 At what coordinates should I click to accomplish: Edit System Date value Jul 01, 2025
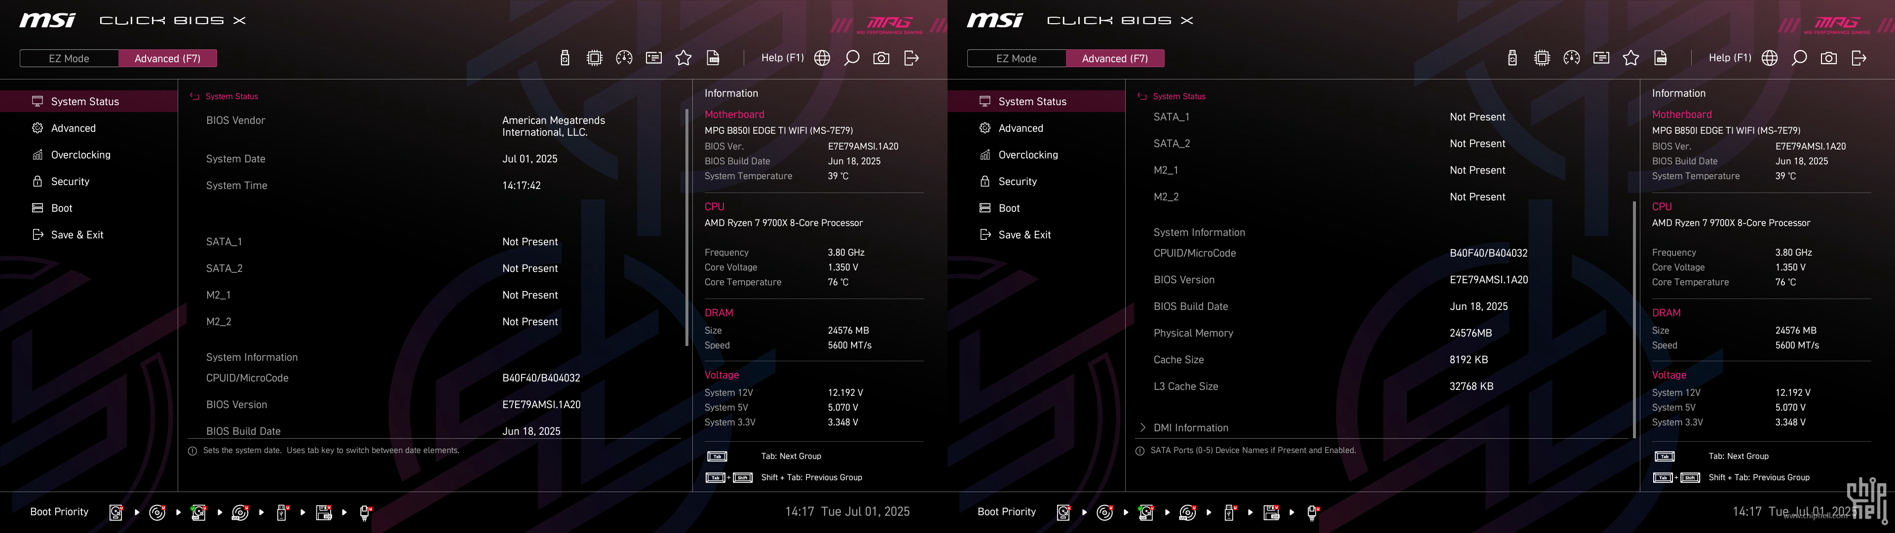point(530,159)
